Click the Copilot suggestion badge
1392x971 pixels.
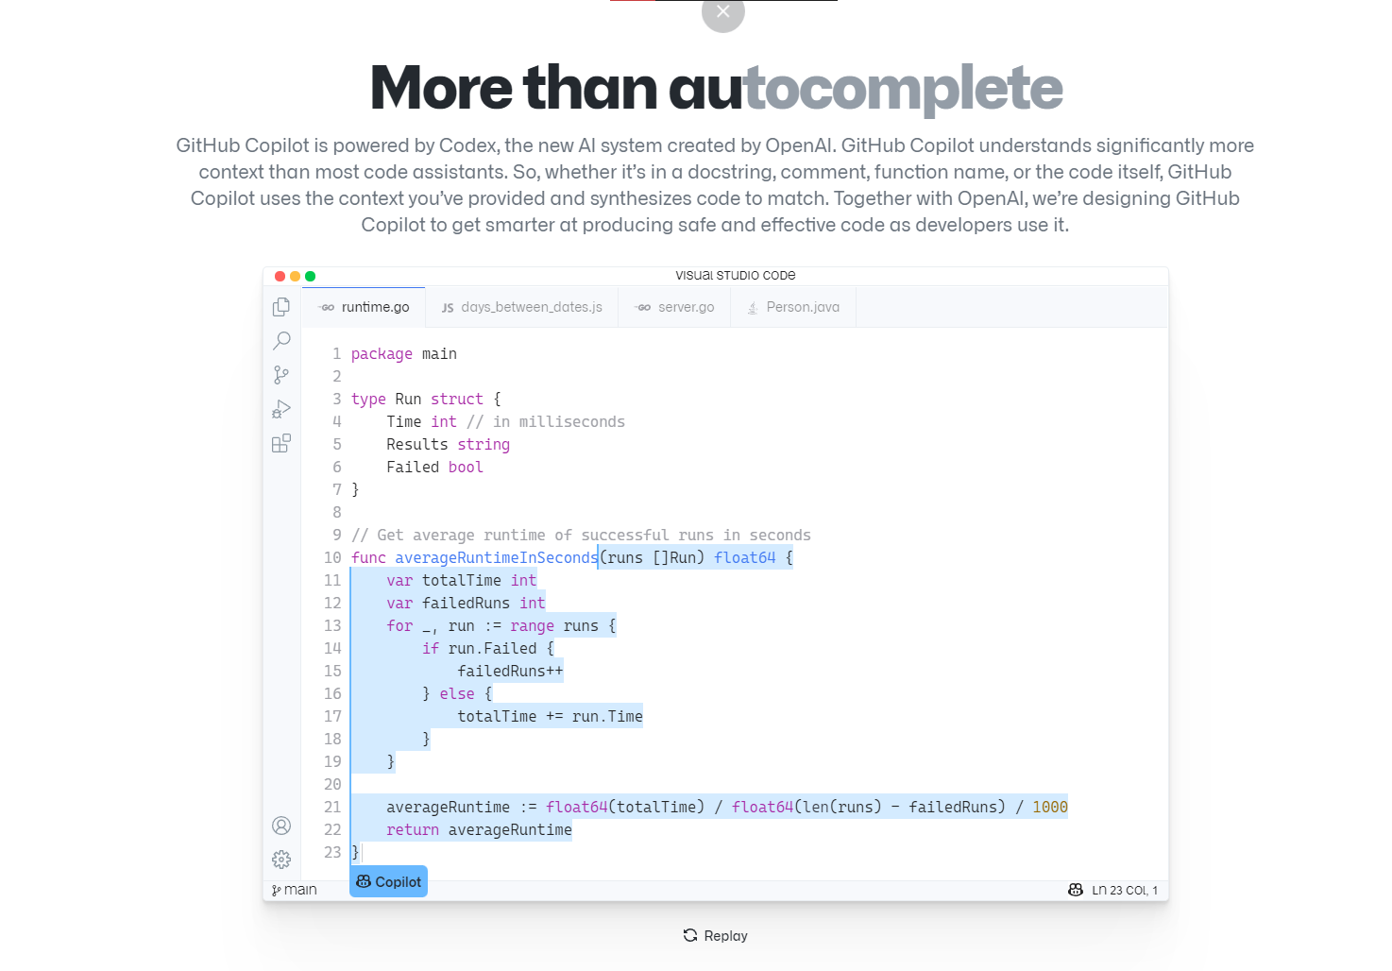pos(389,881)
